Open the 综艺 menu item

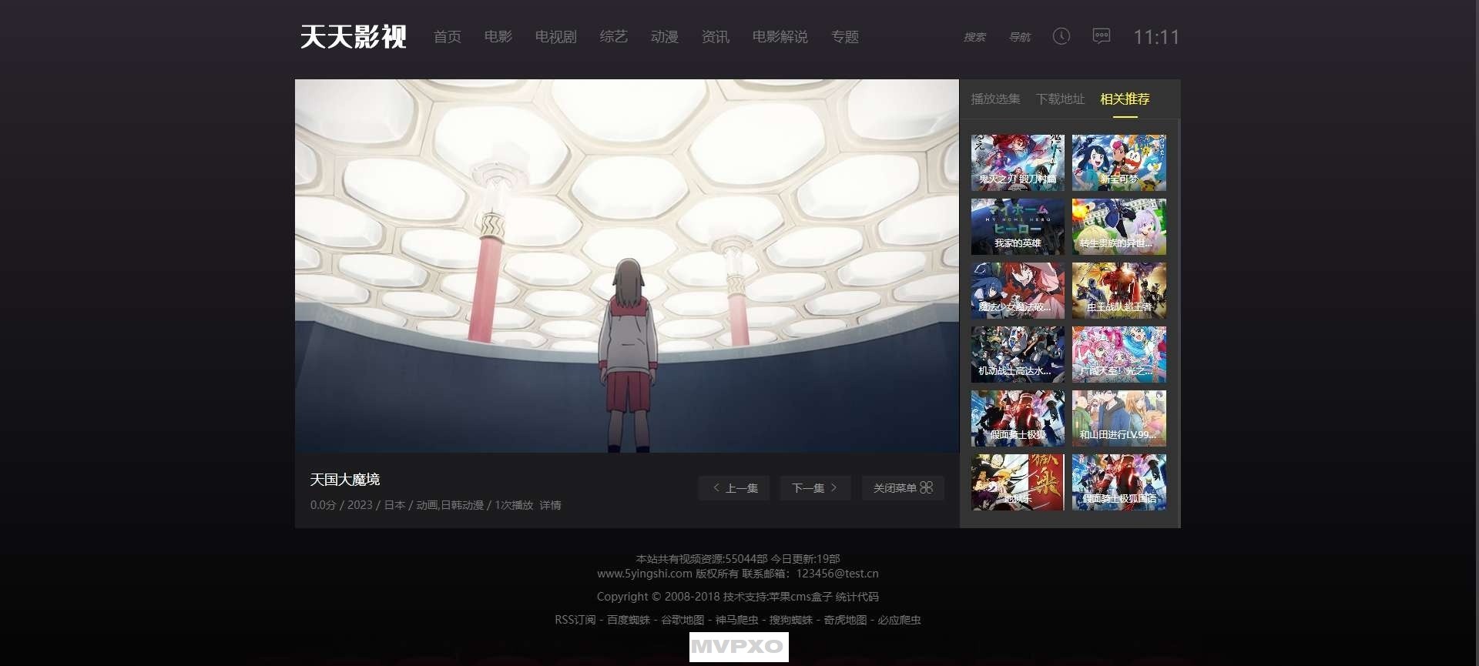point(614,37)
